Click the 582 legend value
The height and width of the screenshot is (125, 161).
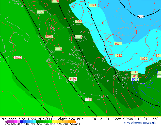[66, 124]
